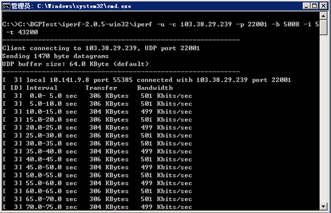Click the '20.0-25.0 sec' row
The width and height of the screenshot is (331, 213).
point(97,128)
